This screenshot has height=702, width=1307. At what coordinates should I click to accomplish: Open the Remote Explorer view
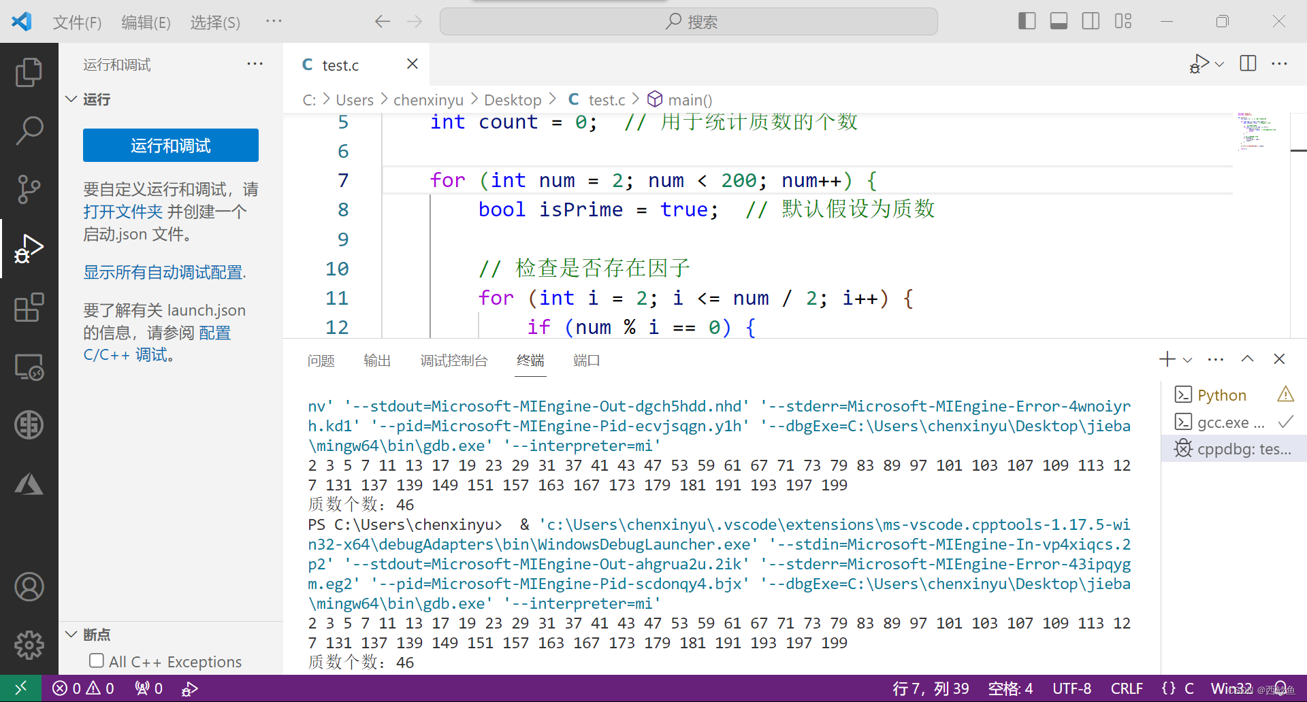[x=29, y=367]
